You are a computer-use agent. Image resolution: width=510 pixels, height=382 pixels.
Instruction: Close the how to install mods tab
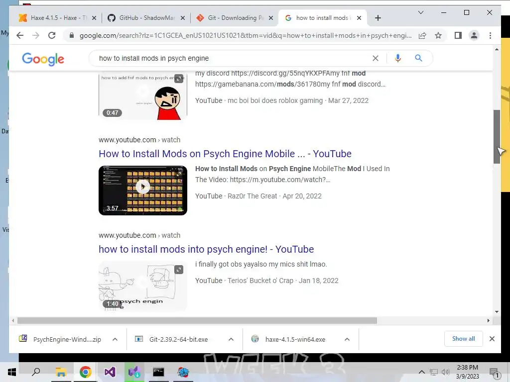[359, 18]
